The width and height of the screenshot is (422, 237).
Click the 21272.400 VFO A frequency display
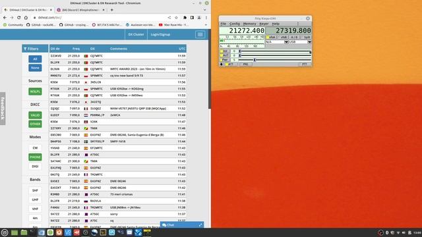click(242, 31)
